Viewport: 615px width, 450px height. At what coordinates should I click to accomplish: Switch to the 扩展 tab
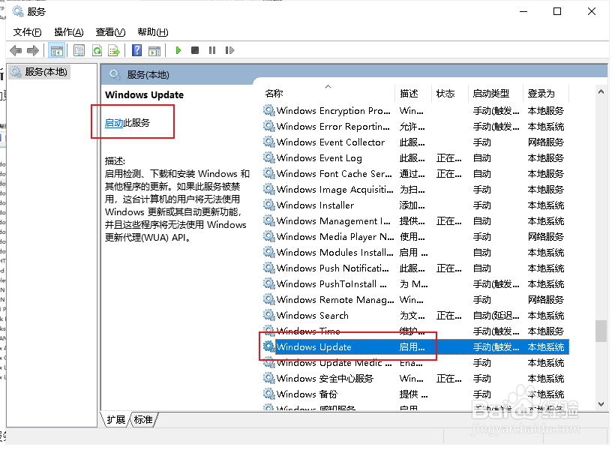pyautogui.click(x=115, y=419)
